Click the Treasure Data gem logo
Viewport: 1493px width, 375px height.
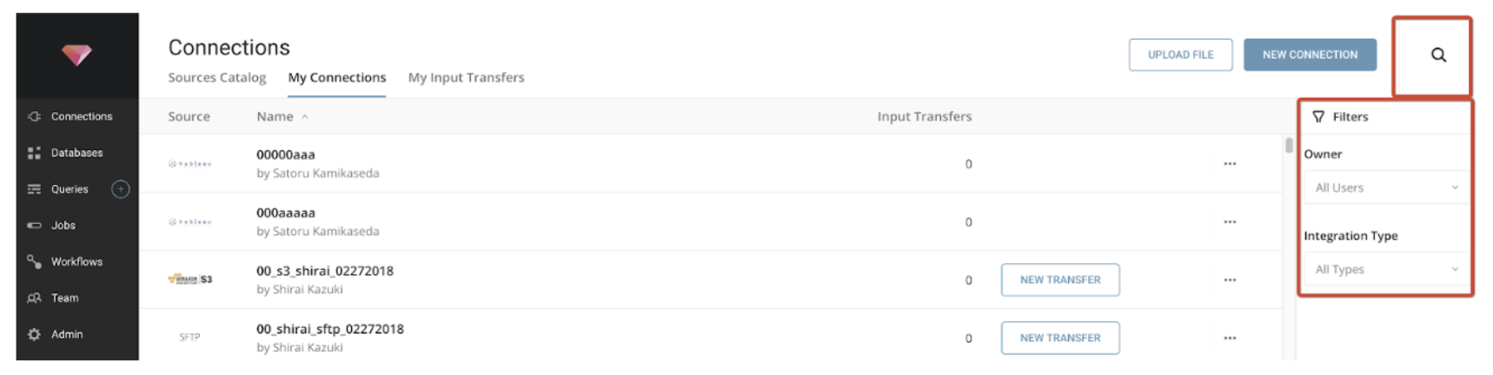[76, 56]
